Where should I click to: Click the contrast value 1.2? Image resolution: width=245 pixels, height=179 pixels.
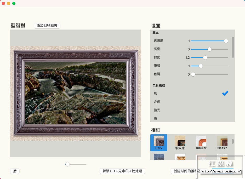[x=187, y=58]
